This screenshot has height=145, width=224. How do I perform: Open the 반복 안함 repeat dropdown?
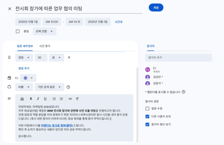click(44, 31)
